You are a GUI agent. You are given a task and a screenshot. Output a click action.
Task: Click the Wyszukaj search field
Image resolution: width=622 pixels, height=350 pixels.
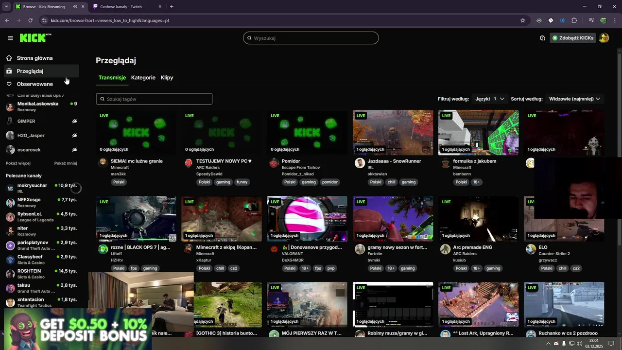311,38
